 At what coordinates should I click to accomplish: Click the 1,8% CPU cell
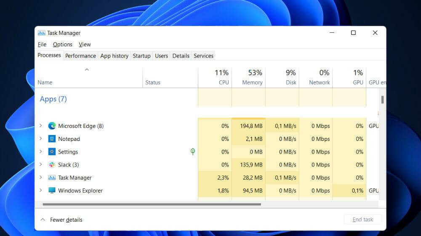click(215, 191)
